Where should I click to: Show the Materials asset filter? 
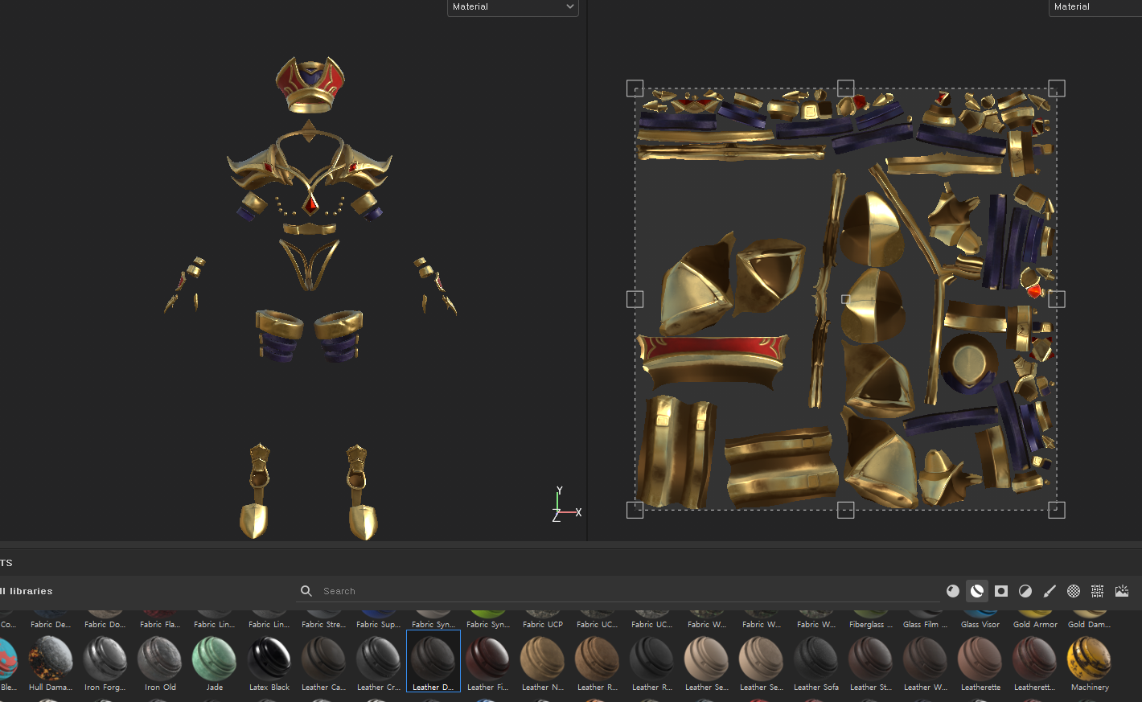pos(953,591)
